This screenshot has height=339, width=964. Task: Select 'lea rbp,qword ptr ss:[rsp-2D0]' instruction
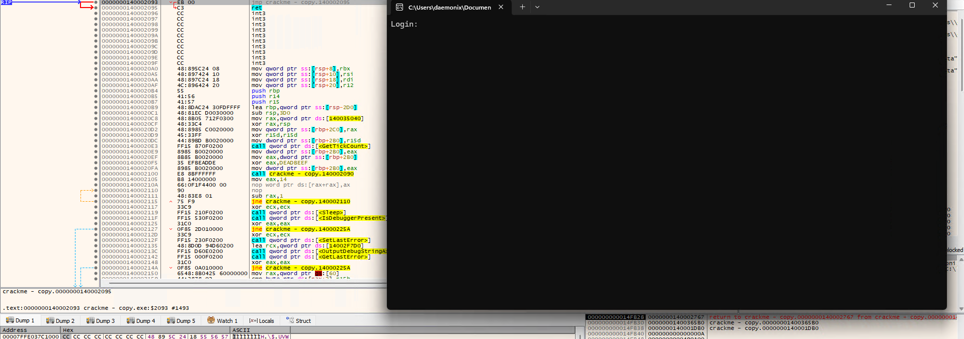tap(304, 108)
